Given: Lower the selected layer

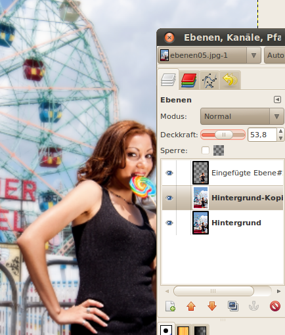Looking at the screenshot, I should coord(212,306).
